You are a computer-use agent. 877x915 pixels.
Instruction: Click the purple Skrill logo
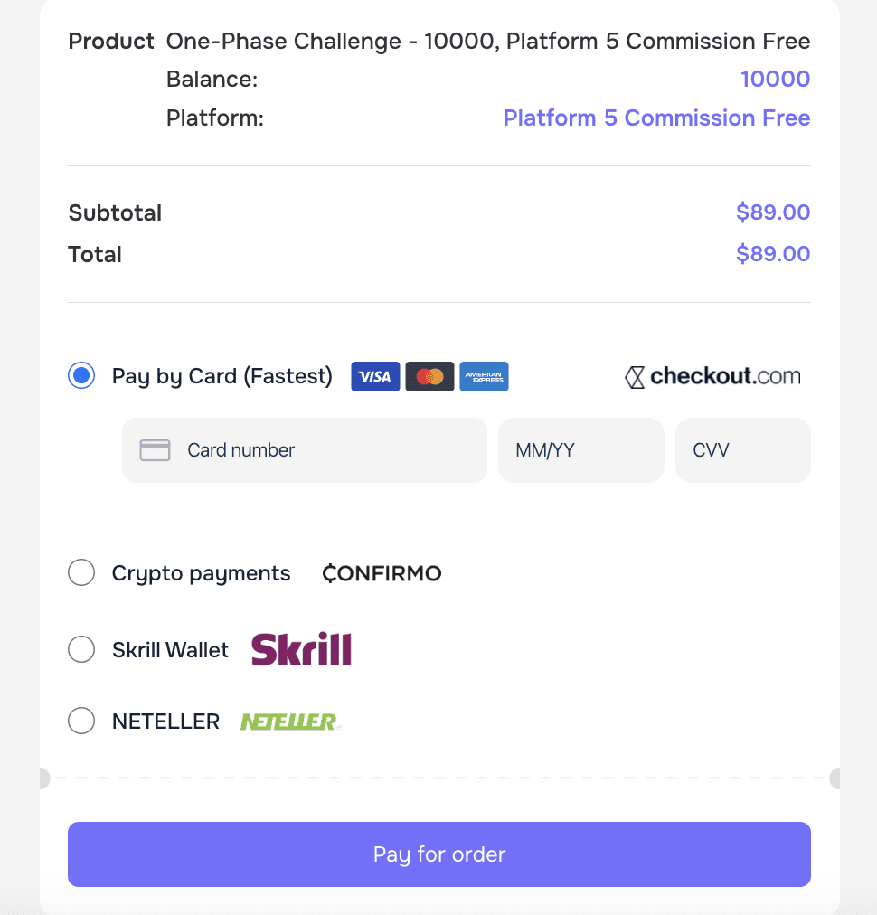point(301,649)
